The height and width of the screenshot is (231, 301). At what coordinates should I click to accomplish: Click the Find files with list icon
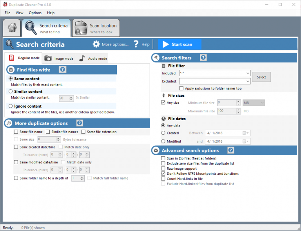[x=11, y=70]
